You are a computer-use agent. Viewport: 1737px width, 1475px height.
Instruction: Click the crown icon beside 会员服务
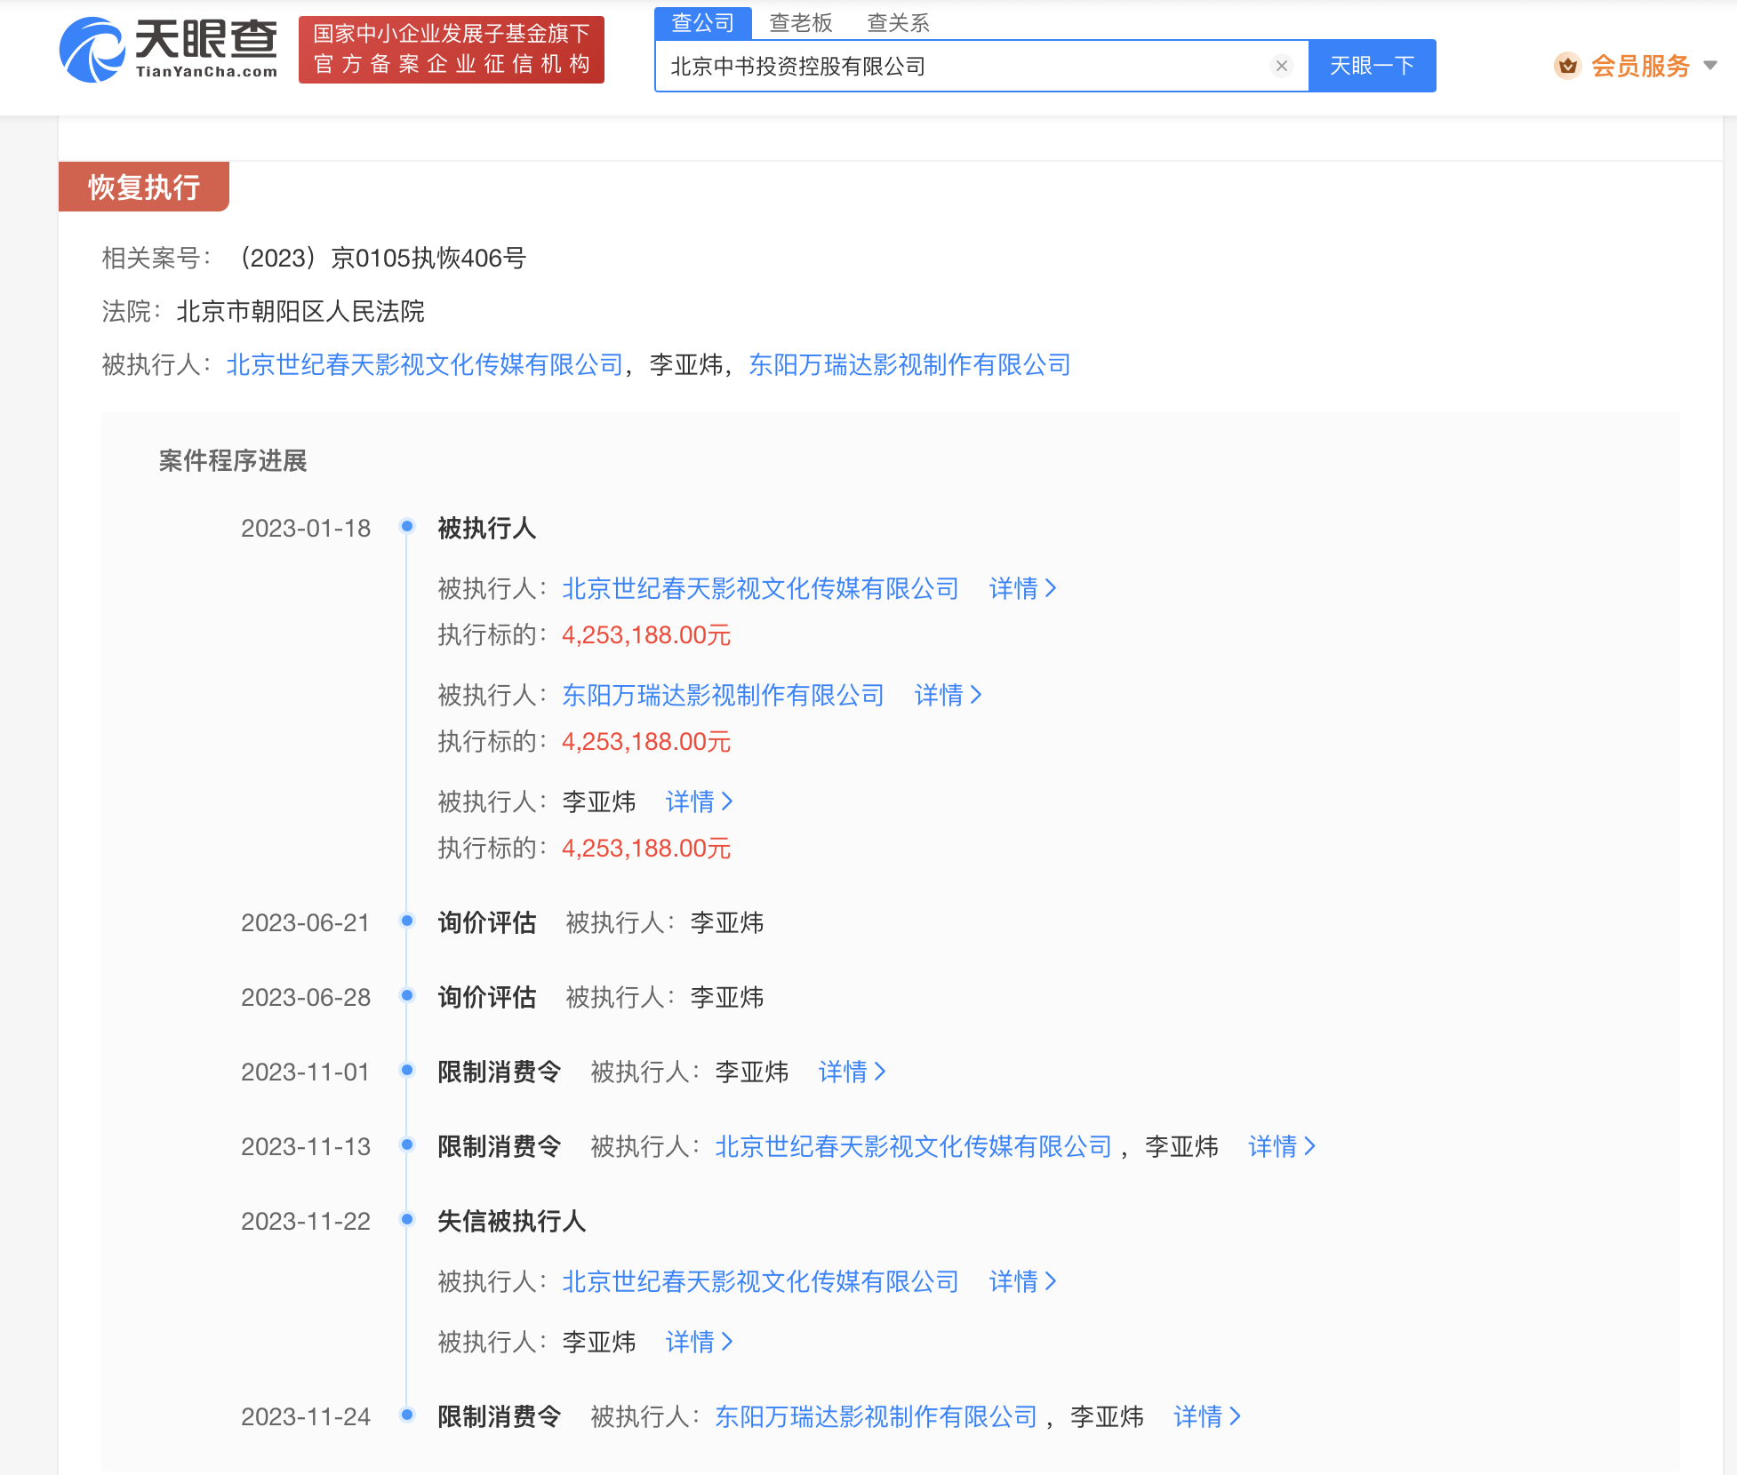(1568, 65)
